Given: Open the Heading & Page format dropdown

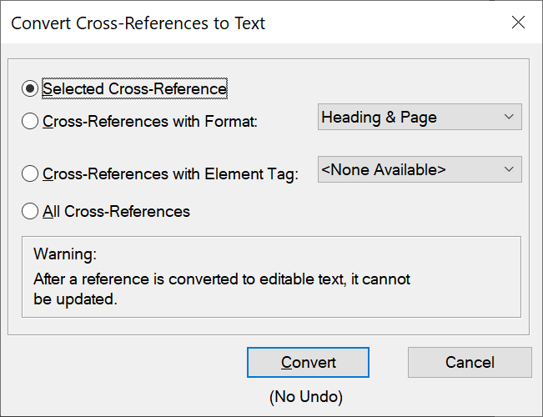Looking at the screenshot, I should (420, 118).
